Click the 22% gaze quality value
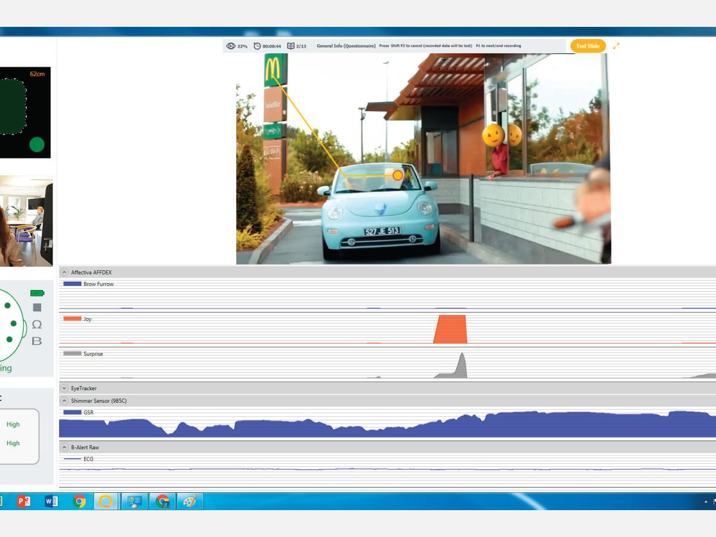 click(x=242, y=46)
